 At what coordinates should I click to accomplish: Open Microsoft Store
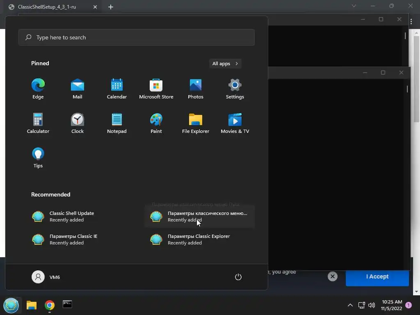click(x=156, y=89)
